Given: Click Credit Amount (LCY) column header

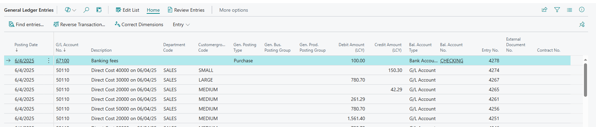Looking at the screenshot, I should (388, 47).
